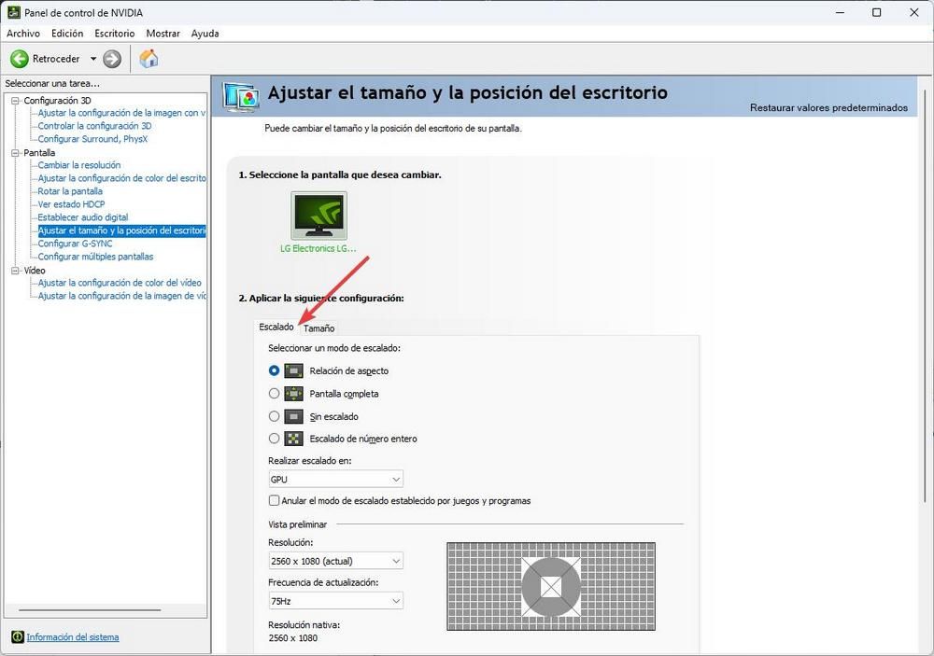This screenshot has height=656, width=934.
Task: Click the green Retroceder back arrow icon
Action: click(20, 59)
